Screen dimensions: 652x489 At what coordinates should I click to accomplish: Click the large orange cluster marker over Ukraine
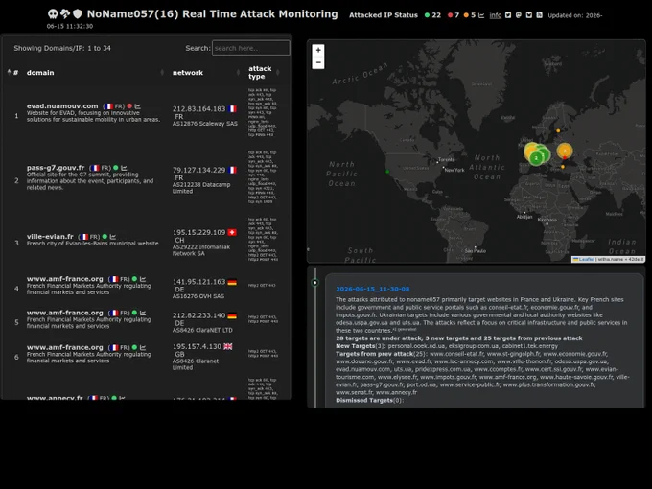pyautogui.click(x=564, y=151)
